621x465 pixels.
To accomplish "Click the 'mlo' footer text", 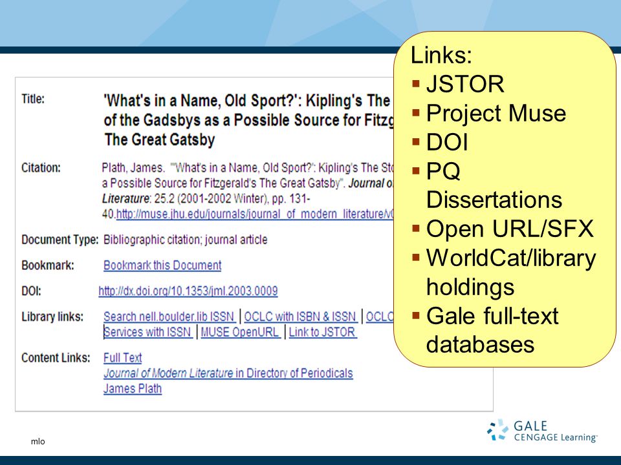I will click(38, 442).
